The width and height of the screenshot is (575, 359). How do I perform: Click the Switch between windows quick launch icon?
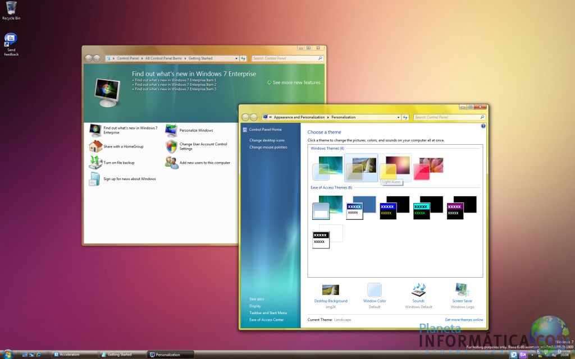32,355
